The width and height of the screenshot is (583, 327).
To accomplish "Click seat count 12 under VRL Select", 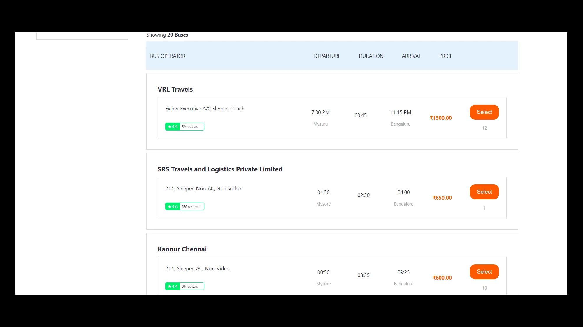I will coord(484,128).
